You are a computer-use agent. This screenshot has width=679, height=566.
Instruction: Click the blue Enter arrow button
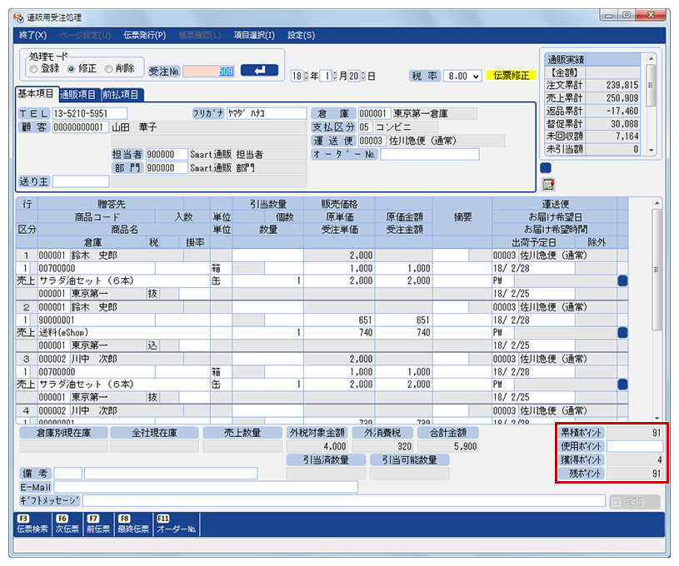click(x=258, y=71)
